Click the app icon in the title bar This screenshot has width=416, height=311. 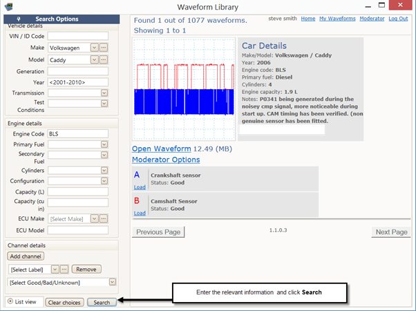click(8, 7)
